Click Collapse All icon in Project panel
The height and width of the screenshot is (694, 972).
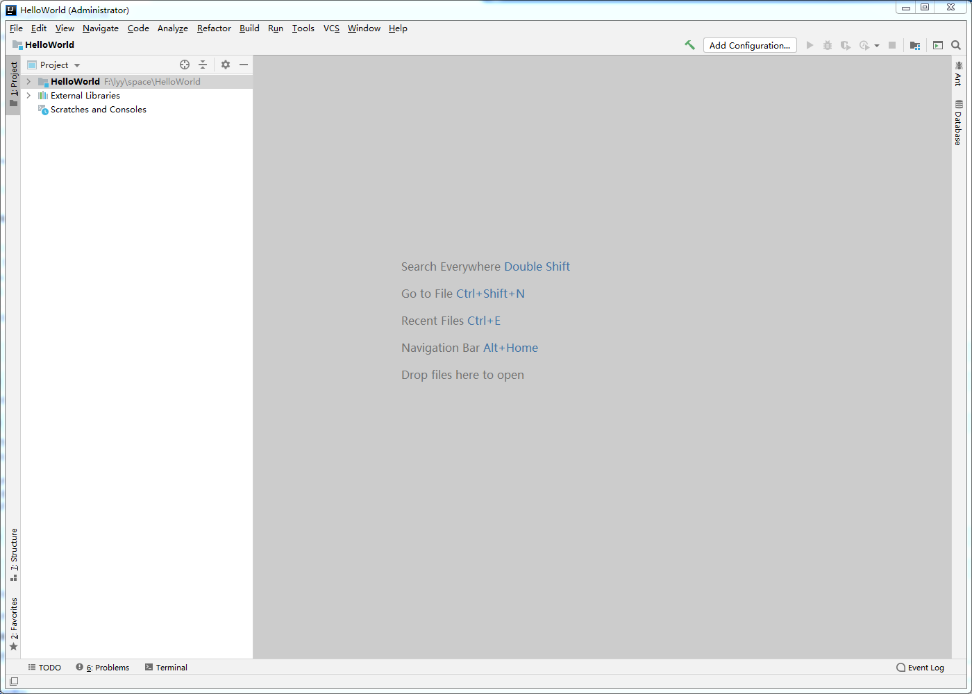coord(203,65)
